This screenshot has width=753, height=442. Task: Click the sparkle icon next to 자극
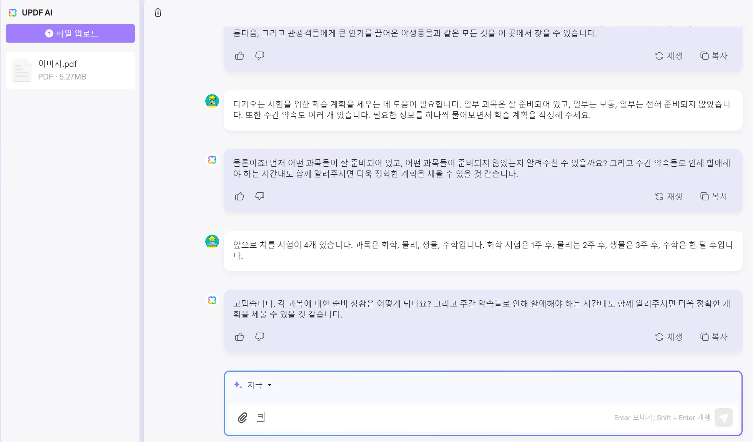238,385
